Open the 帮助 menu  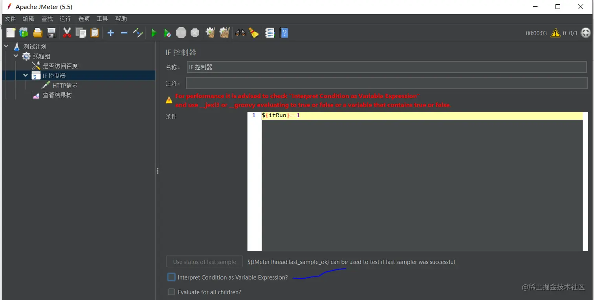[121, 19]
